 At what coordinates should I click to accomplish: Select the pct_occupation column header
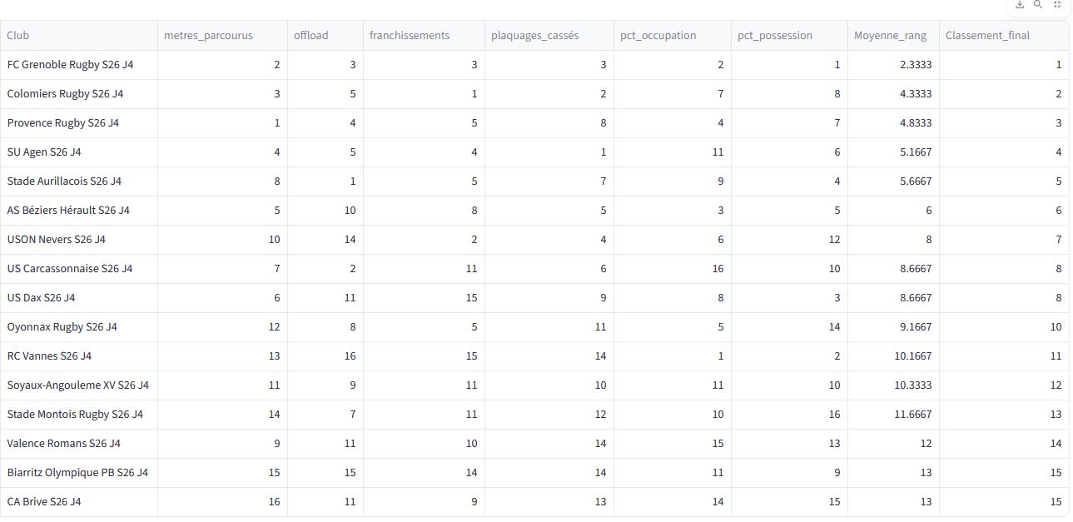(x=658, y=35)
